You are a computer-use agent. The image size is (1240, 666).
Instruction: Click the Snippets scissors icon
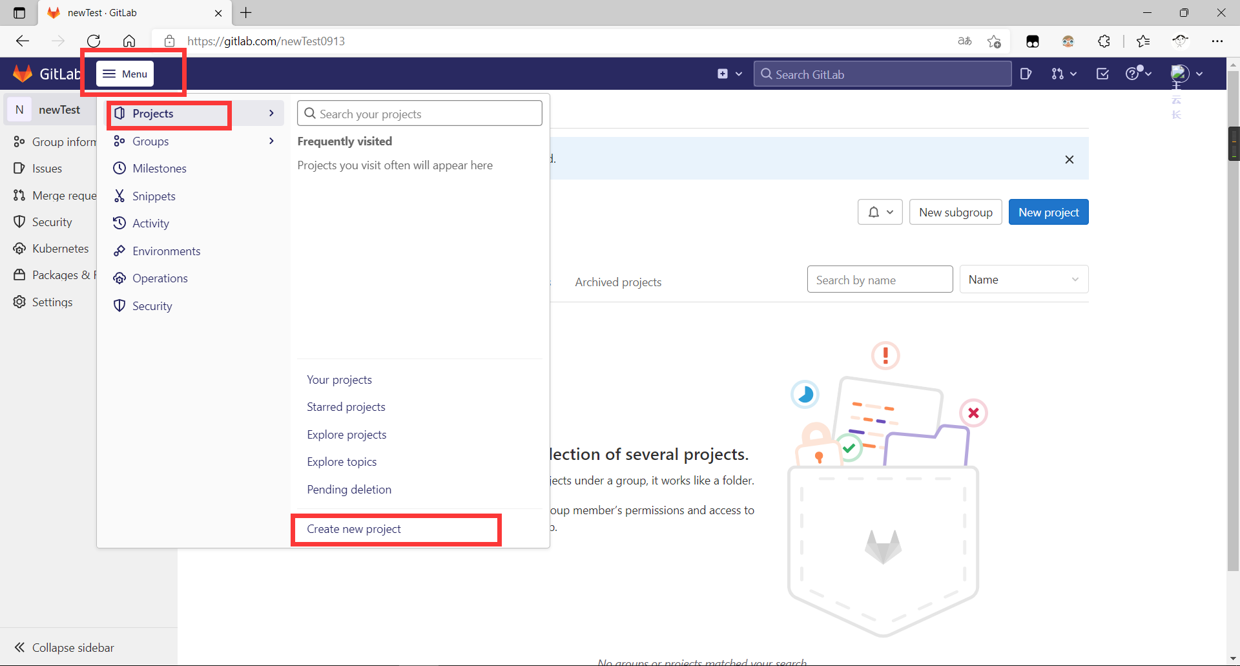119,196
